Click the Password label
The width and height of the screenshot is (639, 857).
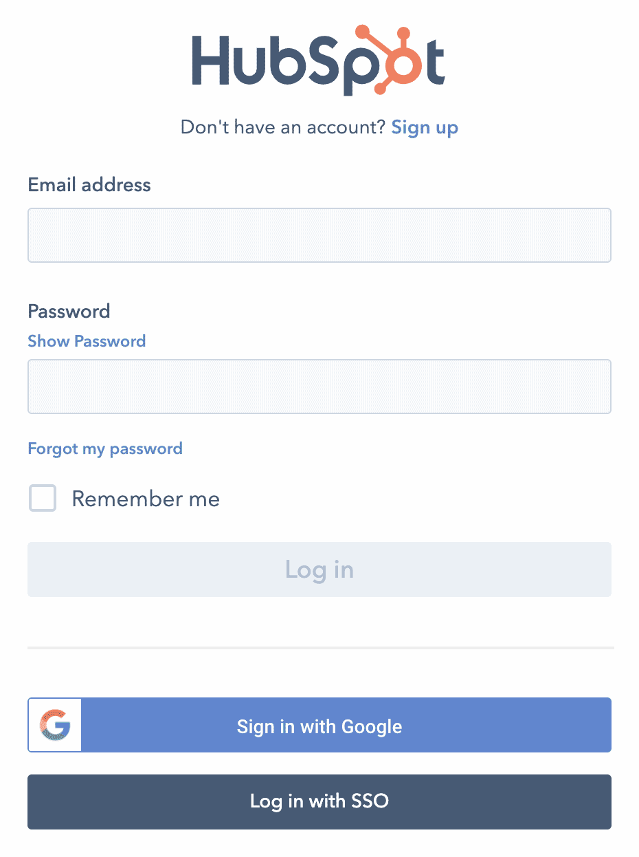coord(69,311)
